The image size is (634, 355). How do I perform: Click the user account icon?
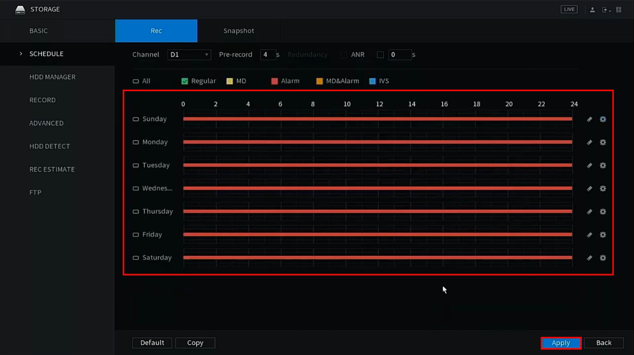pyautogui.click(x=592, y=10)
